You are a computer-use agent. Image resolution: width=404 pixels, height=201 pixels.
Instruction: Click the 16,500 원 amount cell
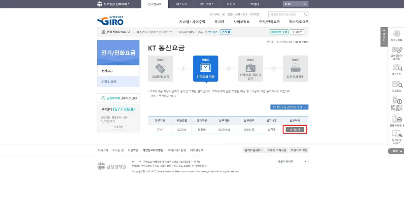(249, 129)
